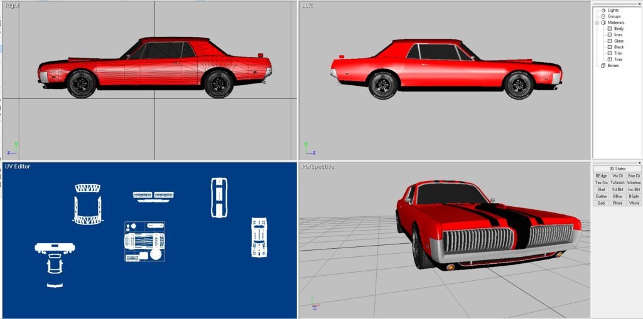Select the Black material in tree
643x319 pixels.
tap(619, 47)
